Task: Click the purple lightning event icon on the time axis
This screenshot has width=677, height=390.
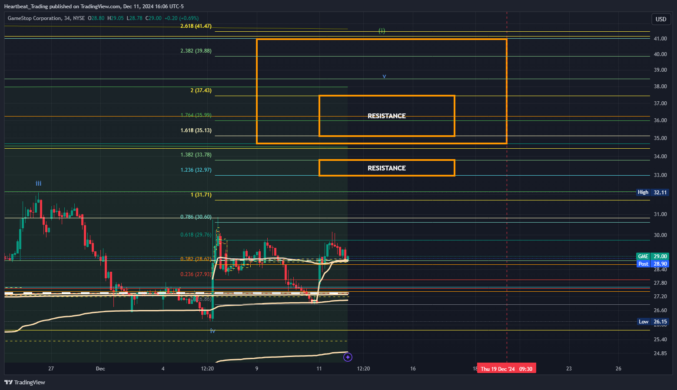Action: (348, 357)
